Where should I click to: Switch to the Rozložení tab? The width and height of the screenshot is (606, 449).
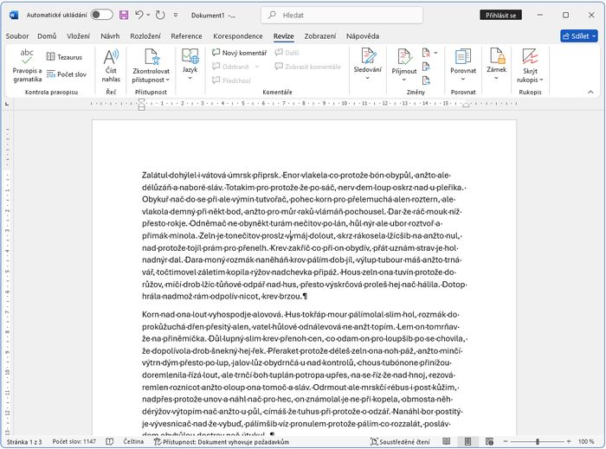pos(145,36)
